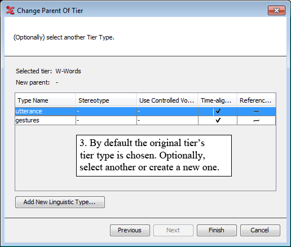Image resolution: width=291 pixels, height=247 pixels.
Task: Toggle time-aligned checkmark for gestures
Action: click(x=218, y=120)
